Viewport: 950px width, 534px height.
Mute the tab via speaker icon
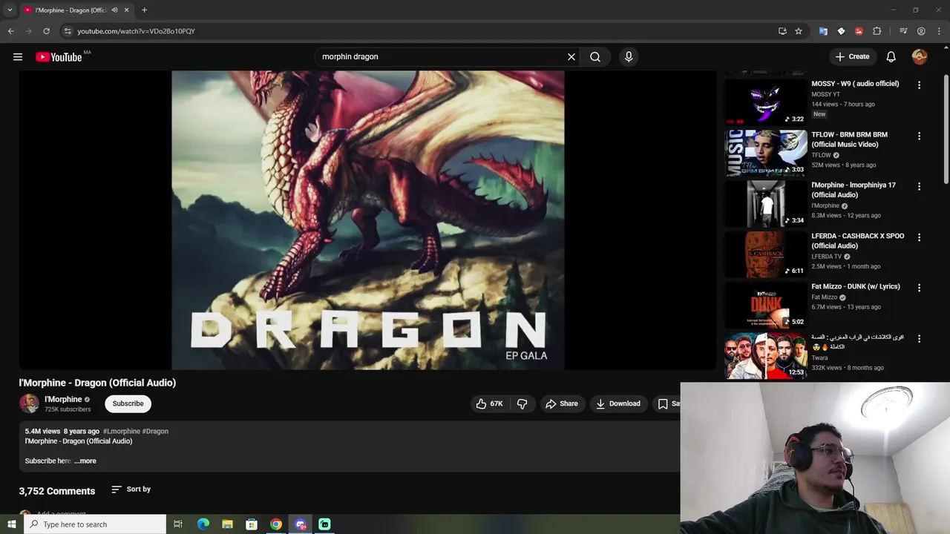(114, 10)
